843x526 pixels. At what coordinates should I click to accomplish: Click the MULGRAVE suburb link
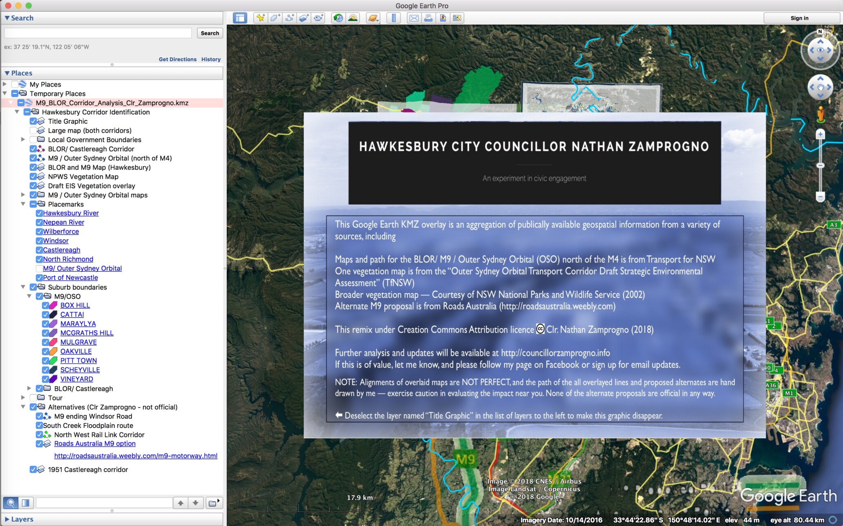(78, 342)
